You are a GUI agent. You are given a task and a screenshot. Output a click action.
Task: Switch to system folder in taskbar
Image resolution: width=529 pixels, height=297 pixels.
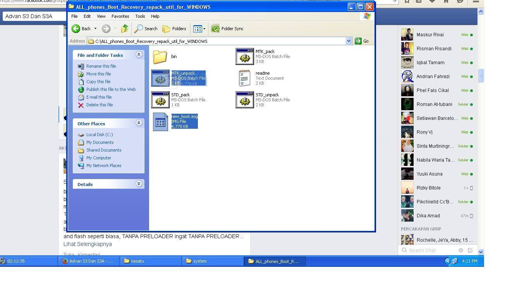213,261
